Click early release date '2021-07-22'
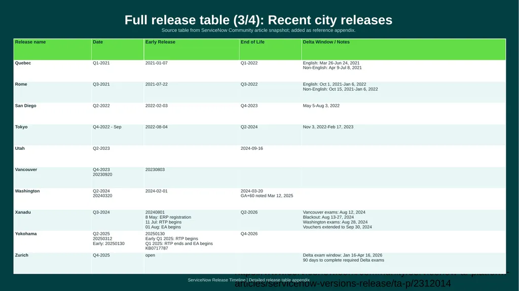 156,85
